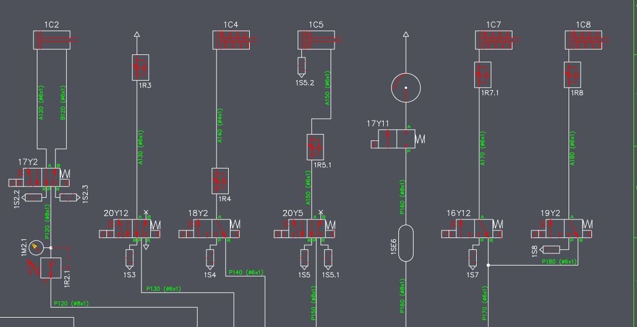Select the horizontal P120 (ø8x1) label below 1R2.1

[x=71, y=303]
